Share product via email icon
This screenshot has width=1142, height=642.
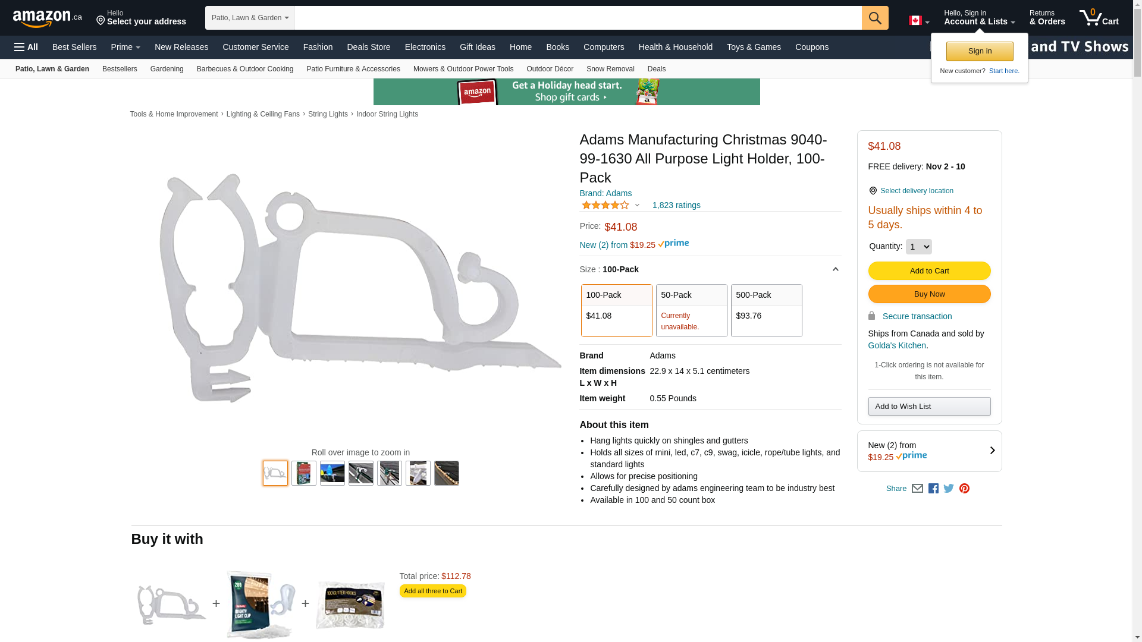click(917, 489)
